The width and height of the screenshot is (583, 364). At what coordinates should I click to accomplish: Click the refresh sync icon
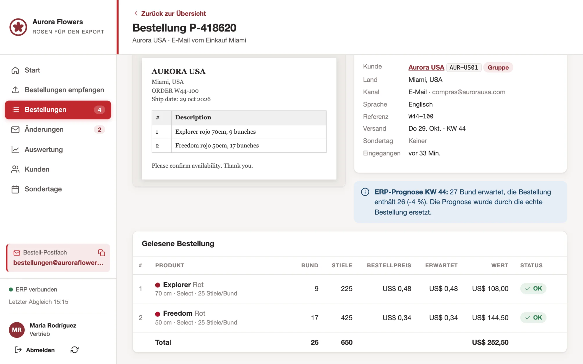tap(75, 350)
